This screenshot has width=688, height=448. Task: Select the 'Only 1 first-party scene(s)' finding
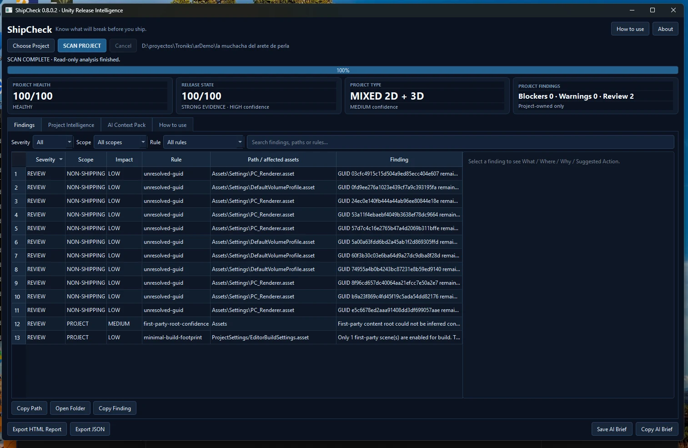pos(399,337)
